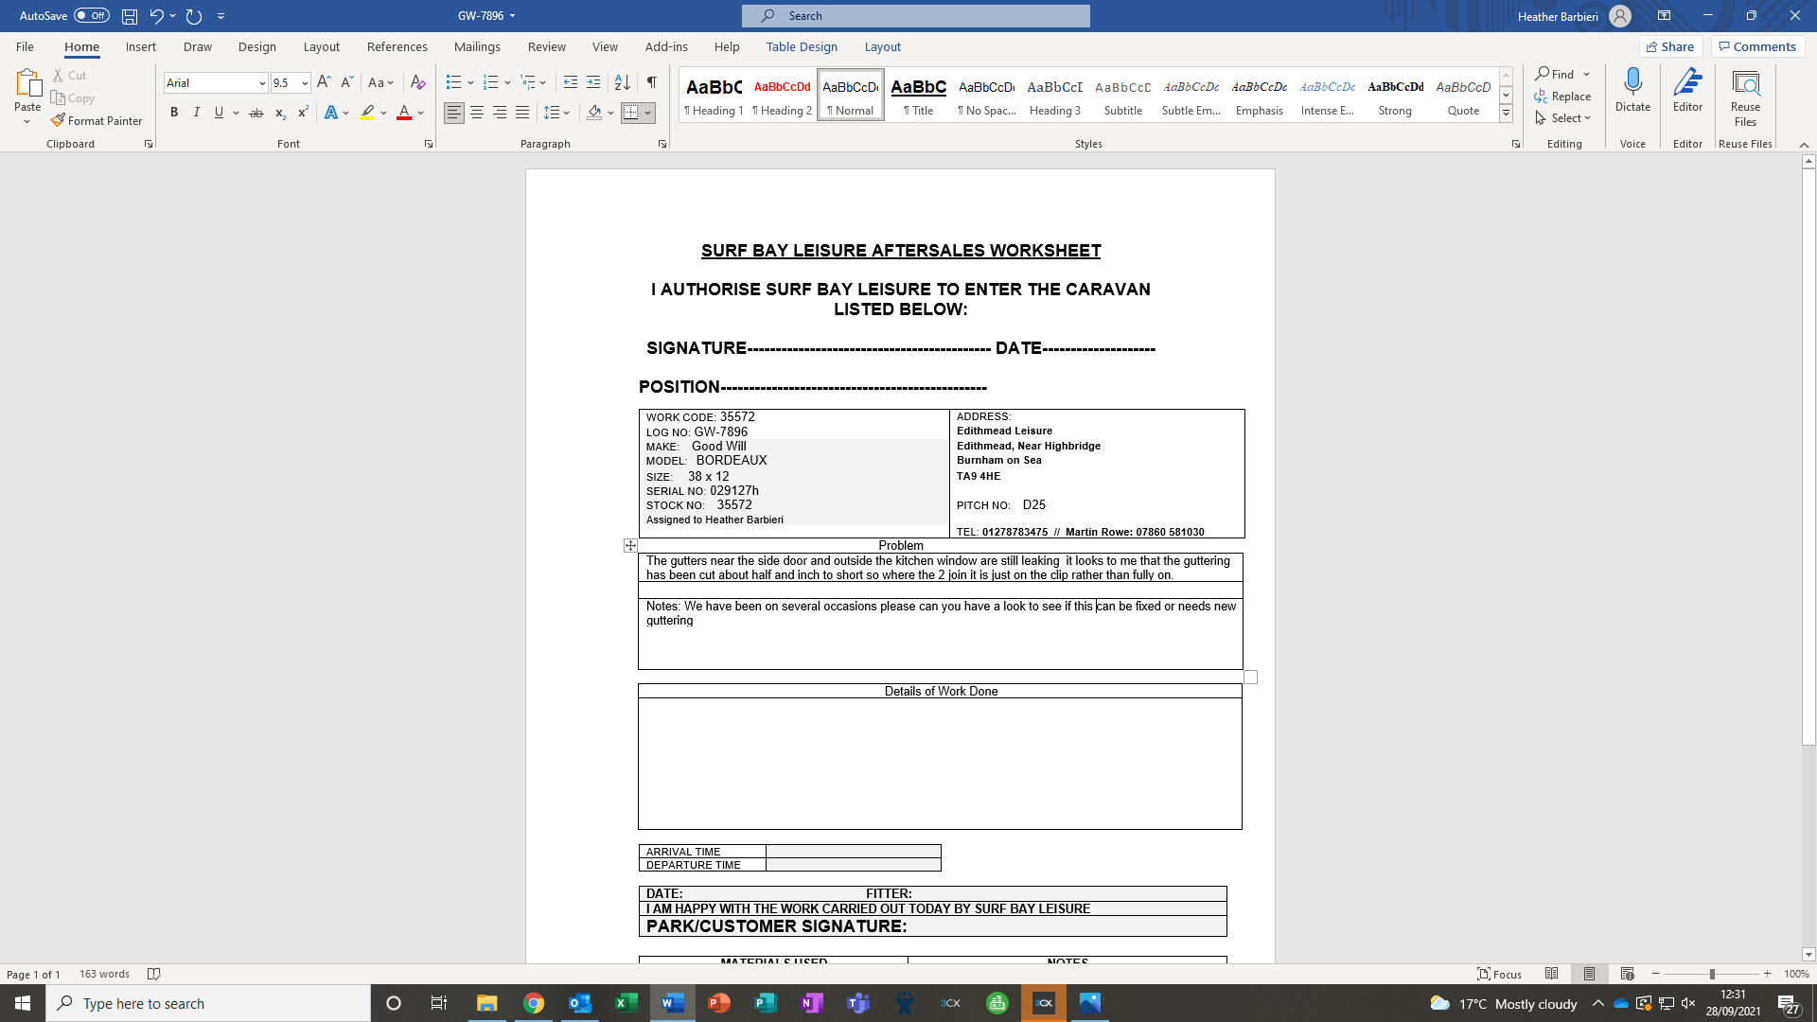1817x1022 pixels.
Task: Open the font name dropdown
Action: tap(262, 83)
